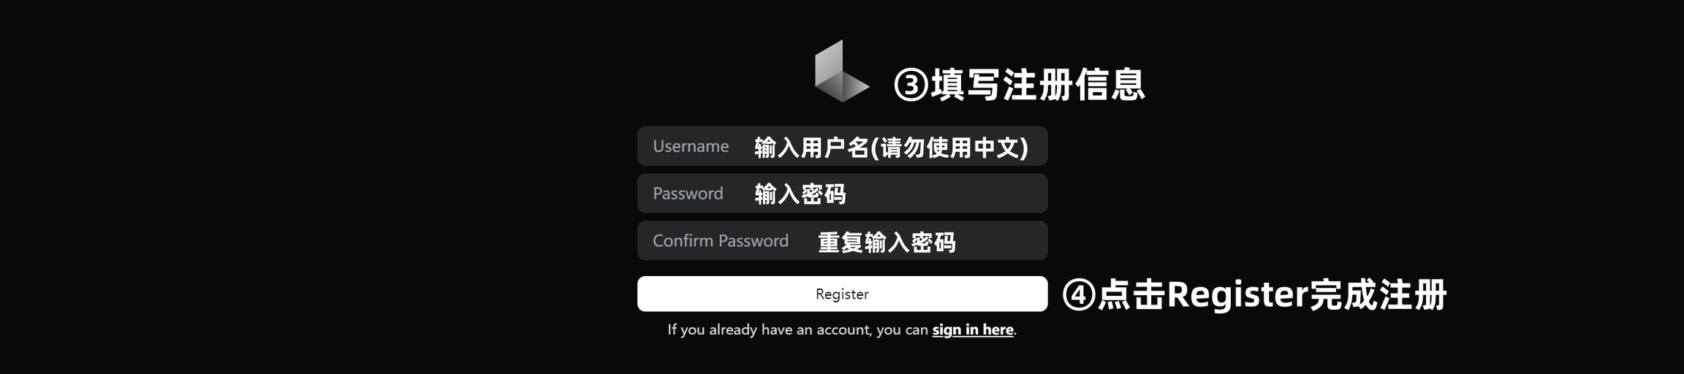Click the 输入用户名(请勿使用中文) hint text
This screenshot has height=374, width=1684.
tap(891, 148)
